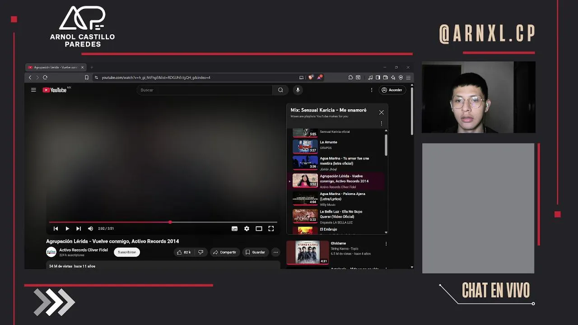Viewport: 578px width, 325px height.
Task: Click the search magnifier button
Action: 280,90
